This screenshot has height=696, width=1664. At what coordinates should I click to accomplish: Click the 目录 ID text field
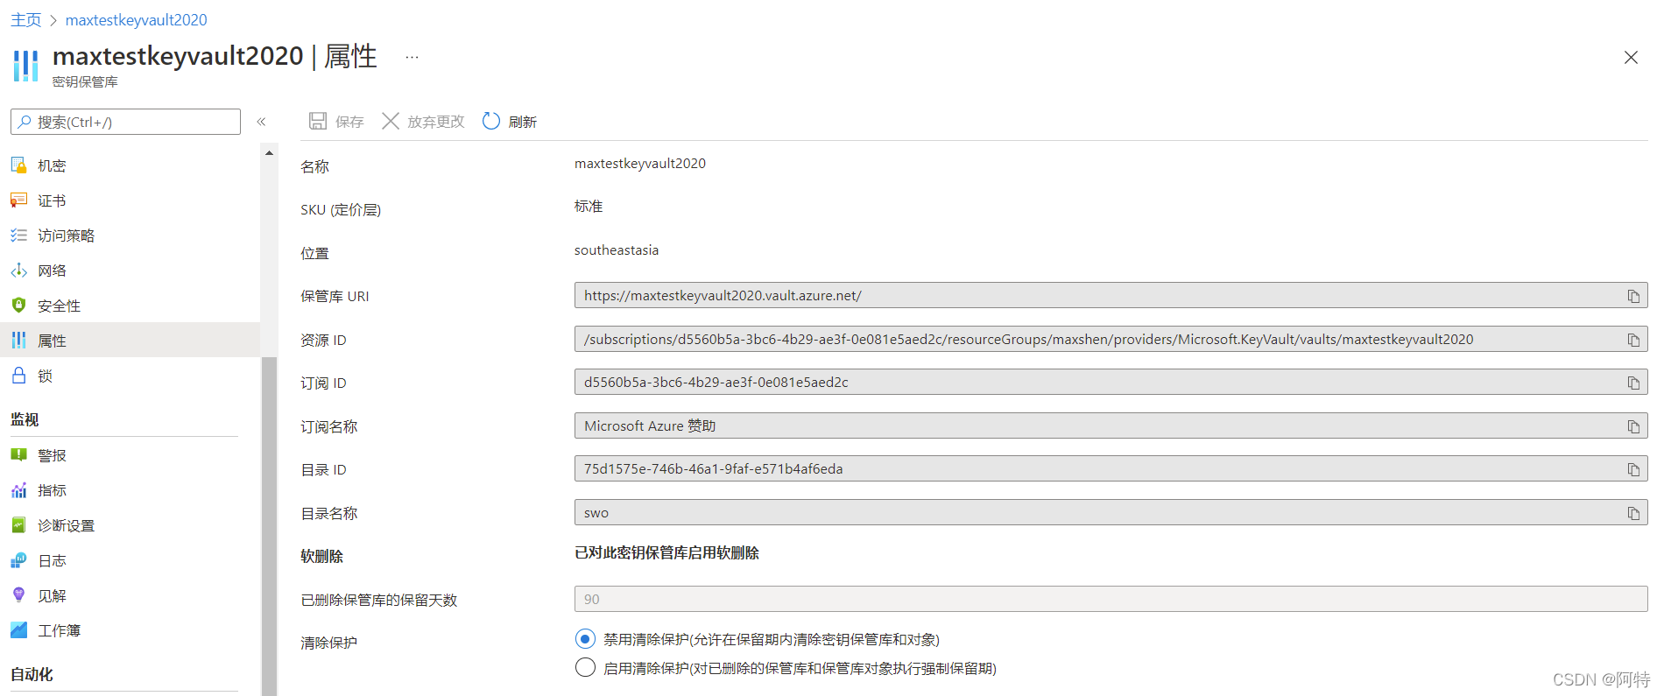pyautogui.click(x=1111, y=468)
